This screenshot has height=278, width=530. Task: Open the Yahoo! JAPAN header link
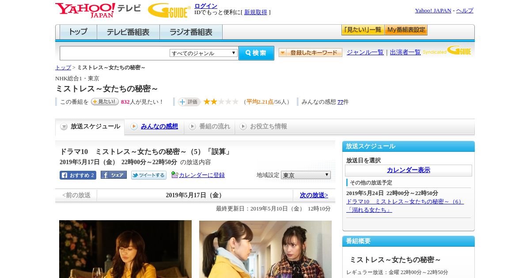(433, 11)
